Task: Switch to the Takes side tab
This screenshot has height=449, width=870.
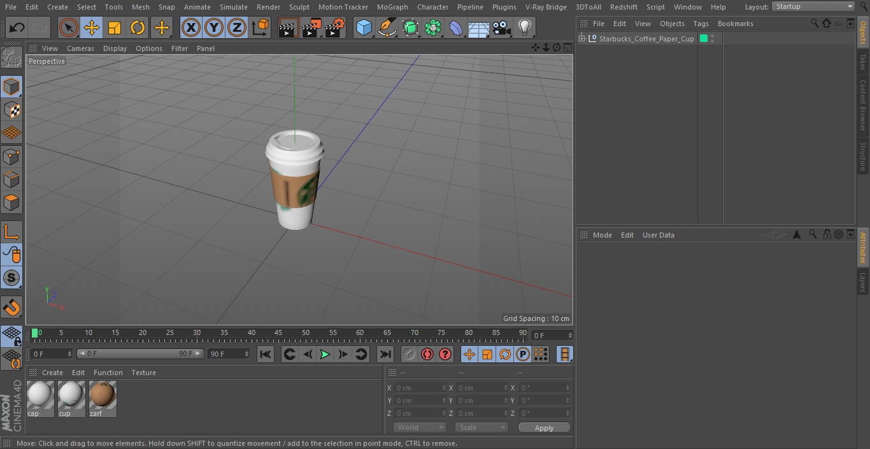Action: [x=863, y=62]
